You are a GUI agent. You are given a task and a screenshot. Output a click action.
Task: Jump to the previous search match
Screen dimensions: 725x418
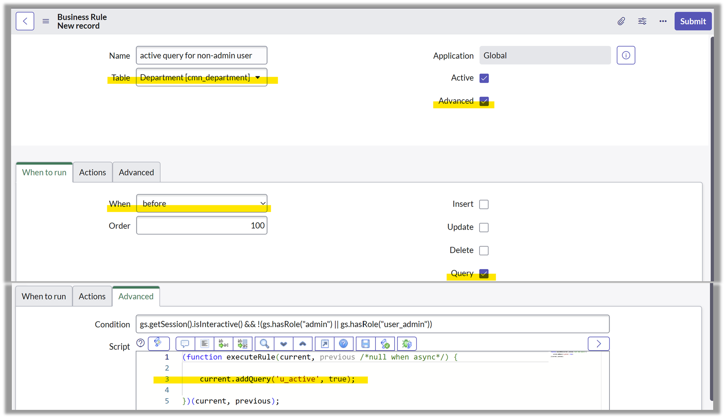(x=303, y=344)
